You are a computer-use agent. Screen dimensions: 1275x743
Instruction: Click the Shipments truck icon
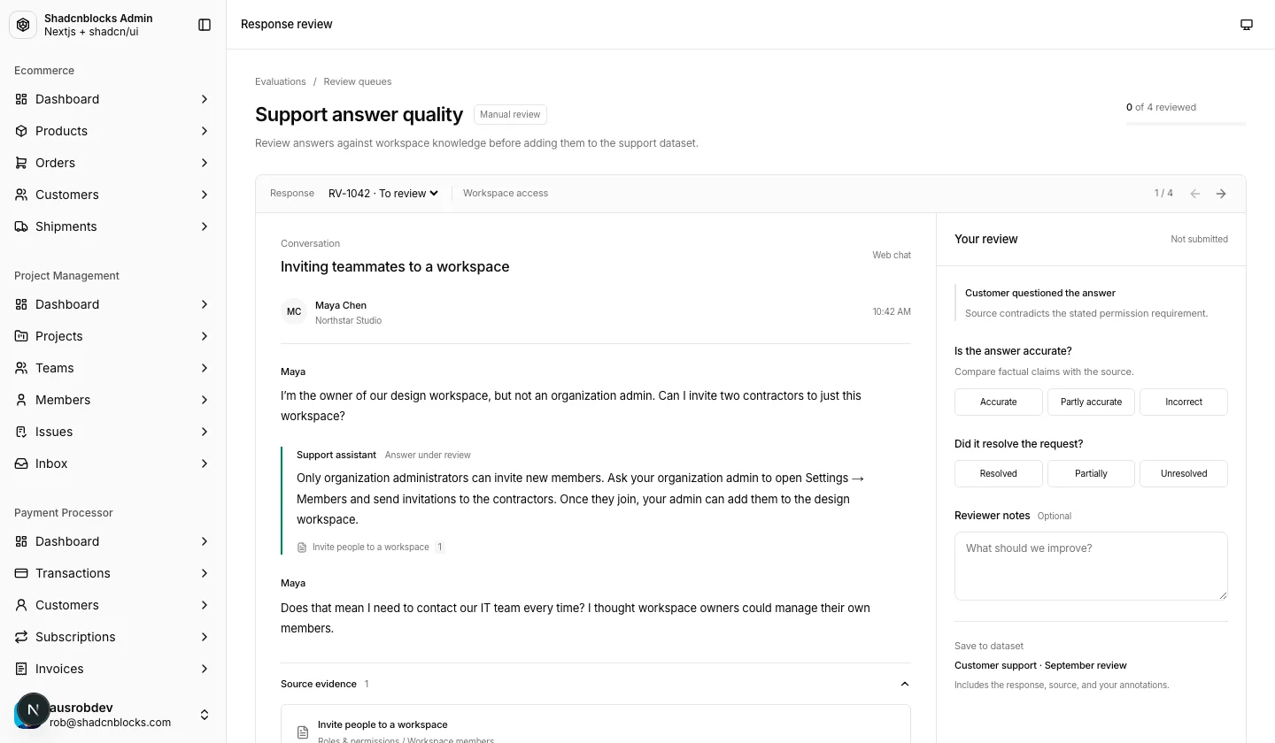[x=21, y=226]
